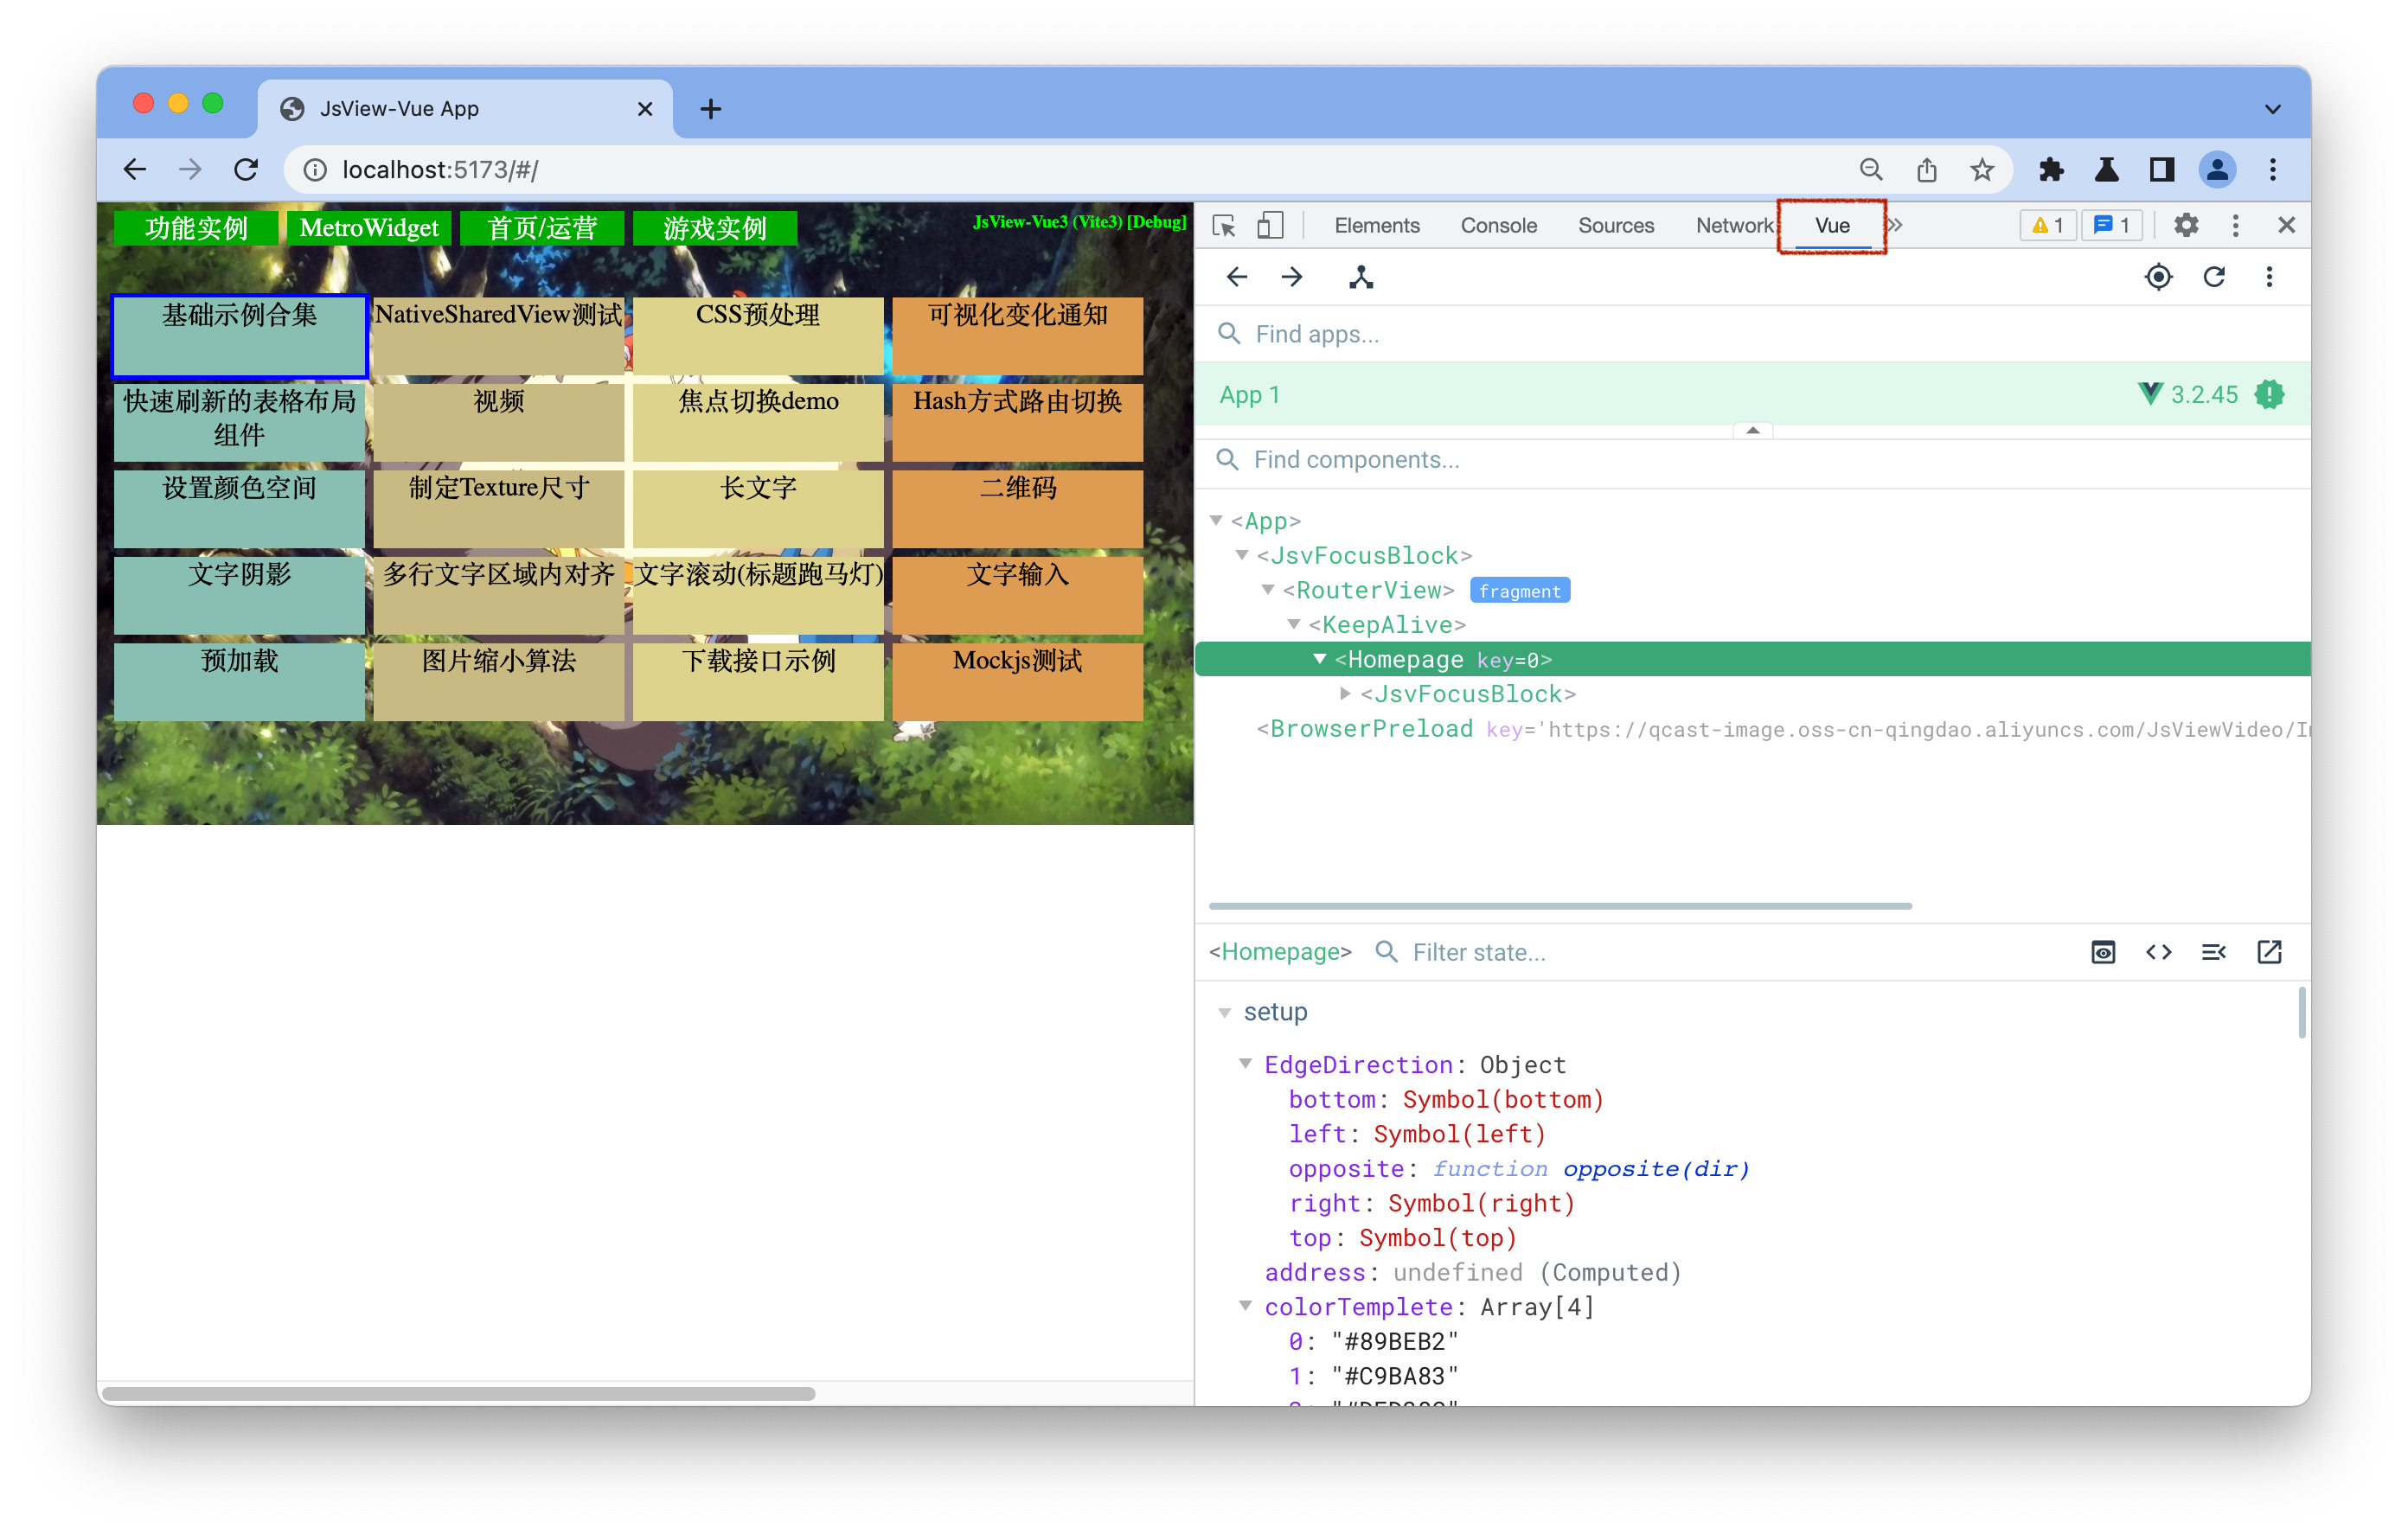Show render code brackets icon

pyautogui.click(x=2158, y=952)
